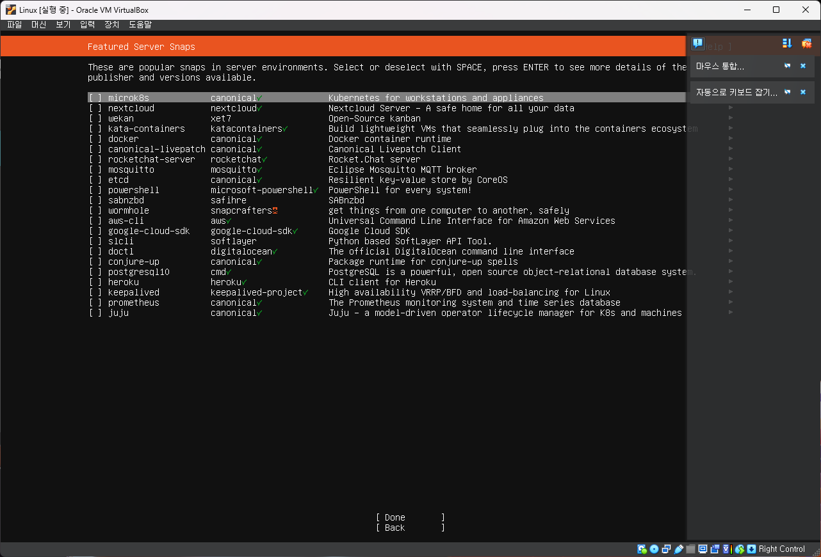Toggle the microk8s snap checkbox
Viewport: 821px width, 557px height.
point(95,98)
